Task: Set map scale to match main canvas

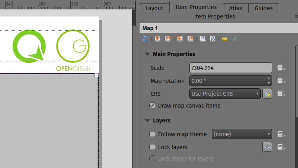Action: [x=180, y=39]
